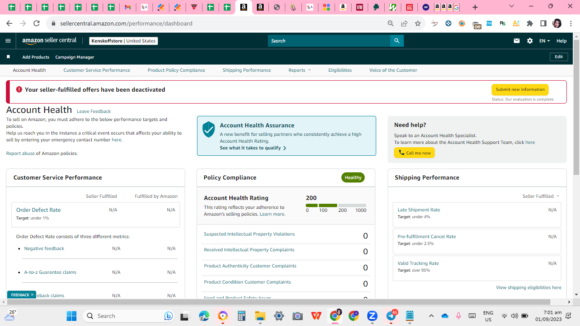The height and width of the screenshot is (326, 580).
Task: Open the Valid Tracking Rate link
Action: (418, 263)
